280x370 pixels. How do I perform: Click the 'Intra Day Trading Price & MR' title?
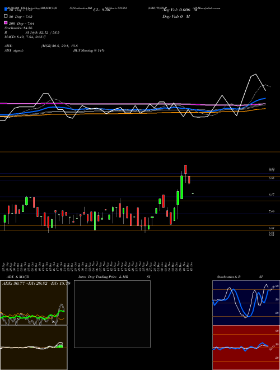click(x=103, y=277)
